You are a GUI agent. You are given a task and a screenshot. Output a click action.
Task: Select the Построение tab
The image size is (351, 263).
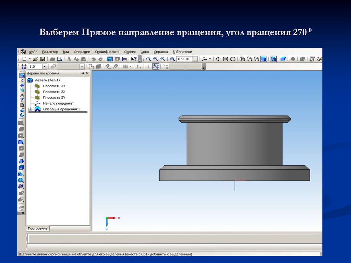(38, 228)
